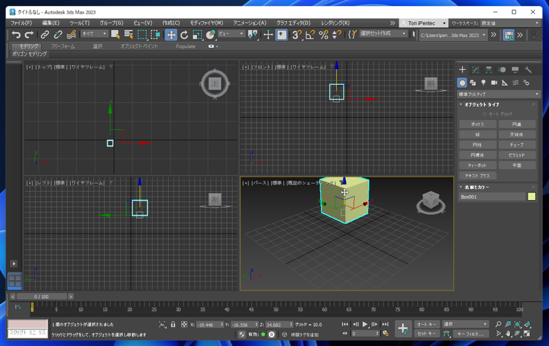Image resolution: width=549 pixels, height=346 pixels.
Task: Click the Bind to Space Warp icon
Action: (x=71, y=34)
